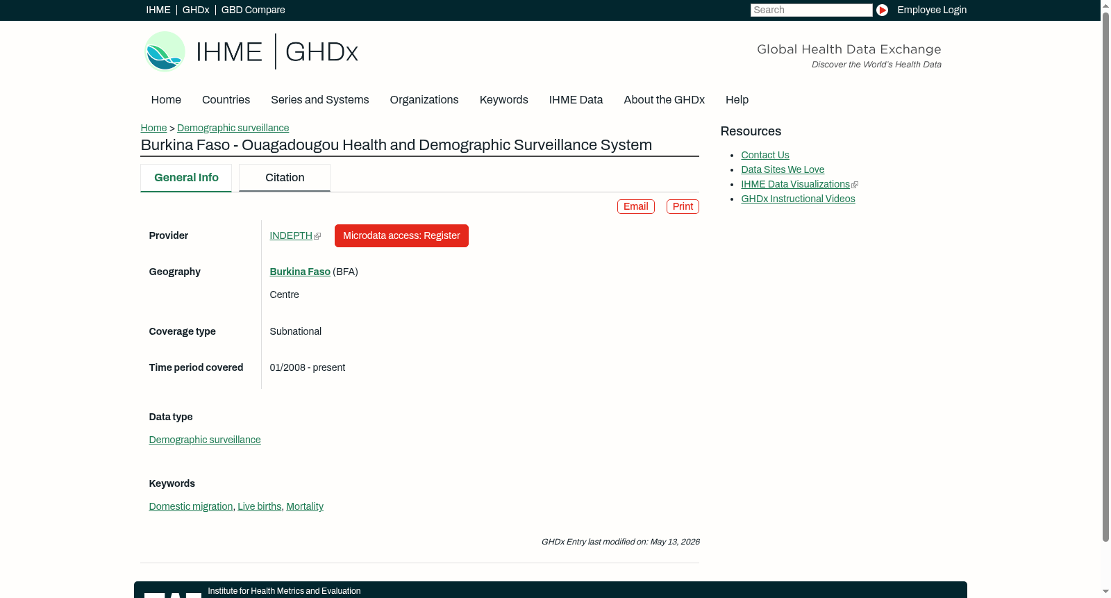Open GHDx Instructional Videos link
This screenshot has height=598, width=1111.
pos(798,199)
